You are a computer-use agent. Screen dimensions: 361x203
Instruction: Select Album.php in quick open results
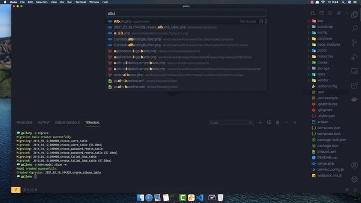click(x=186, y=21)
